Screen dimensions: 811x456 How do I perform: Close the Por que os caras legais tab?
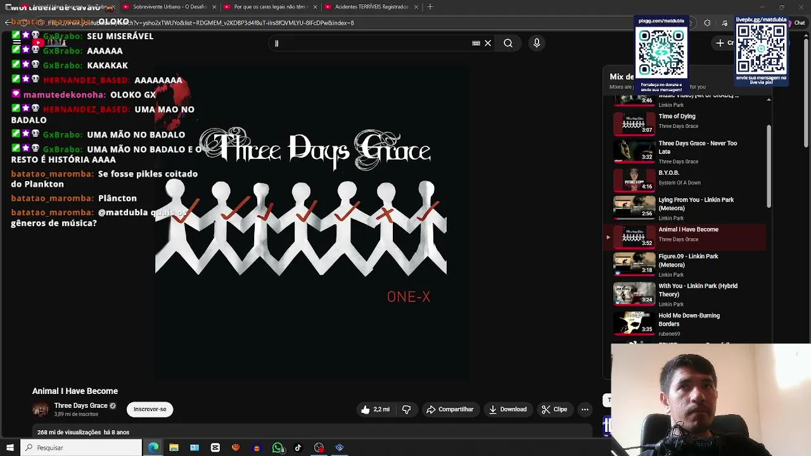315,7
